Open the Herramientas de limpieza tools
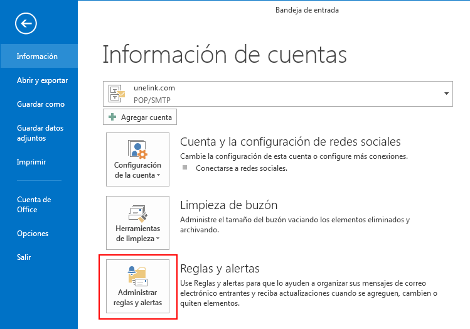This screenshot has width=470, height=329. (138, 222)
